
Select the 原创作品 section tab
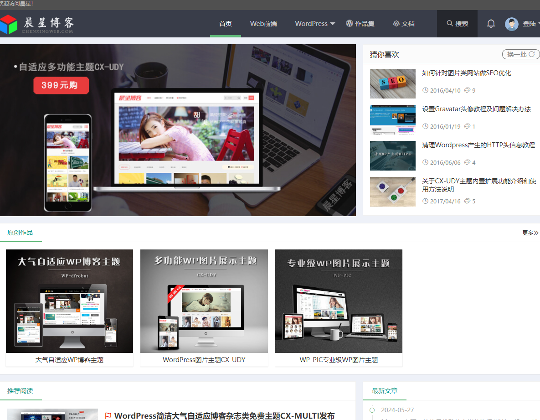coord(20,233)
